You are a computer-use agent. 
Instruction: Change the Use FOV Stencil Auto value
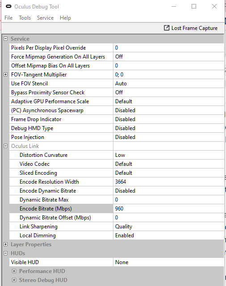click(168, 84)
